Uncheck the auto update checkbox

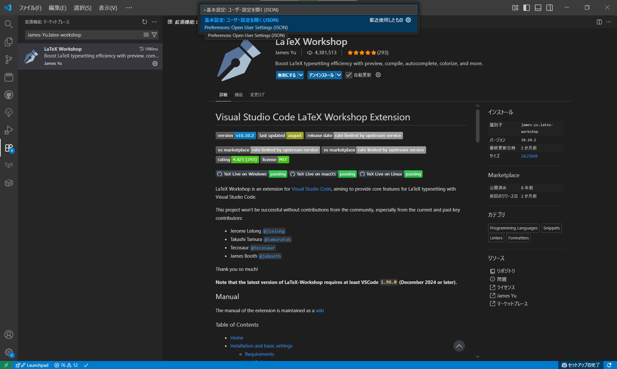coord(349,75)
